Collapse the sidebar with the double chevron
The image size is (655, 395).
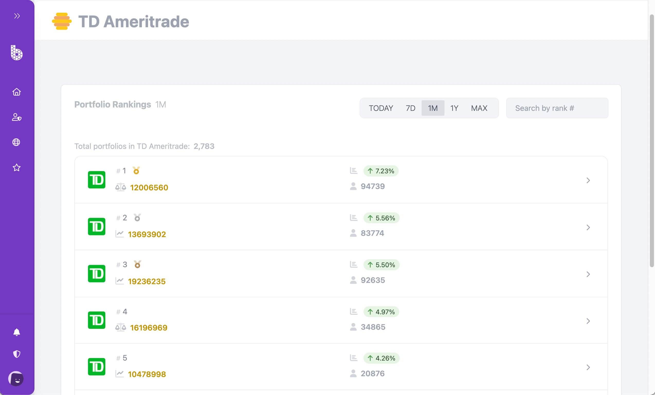(x=17, y=15)
